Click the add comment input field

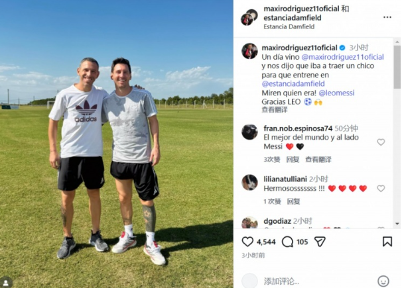[318, 281]
